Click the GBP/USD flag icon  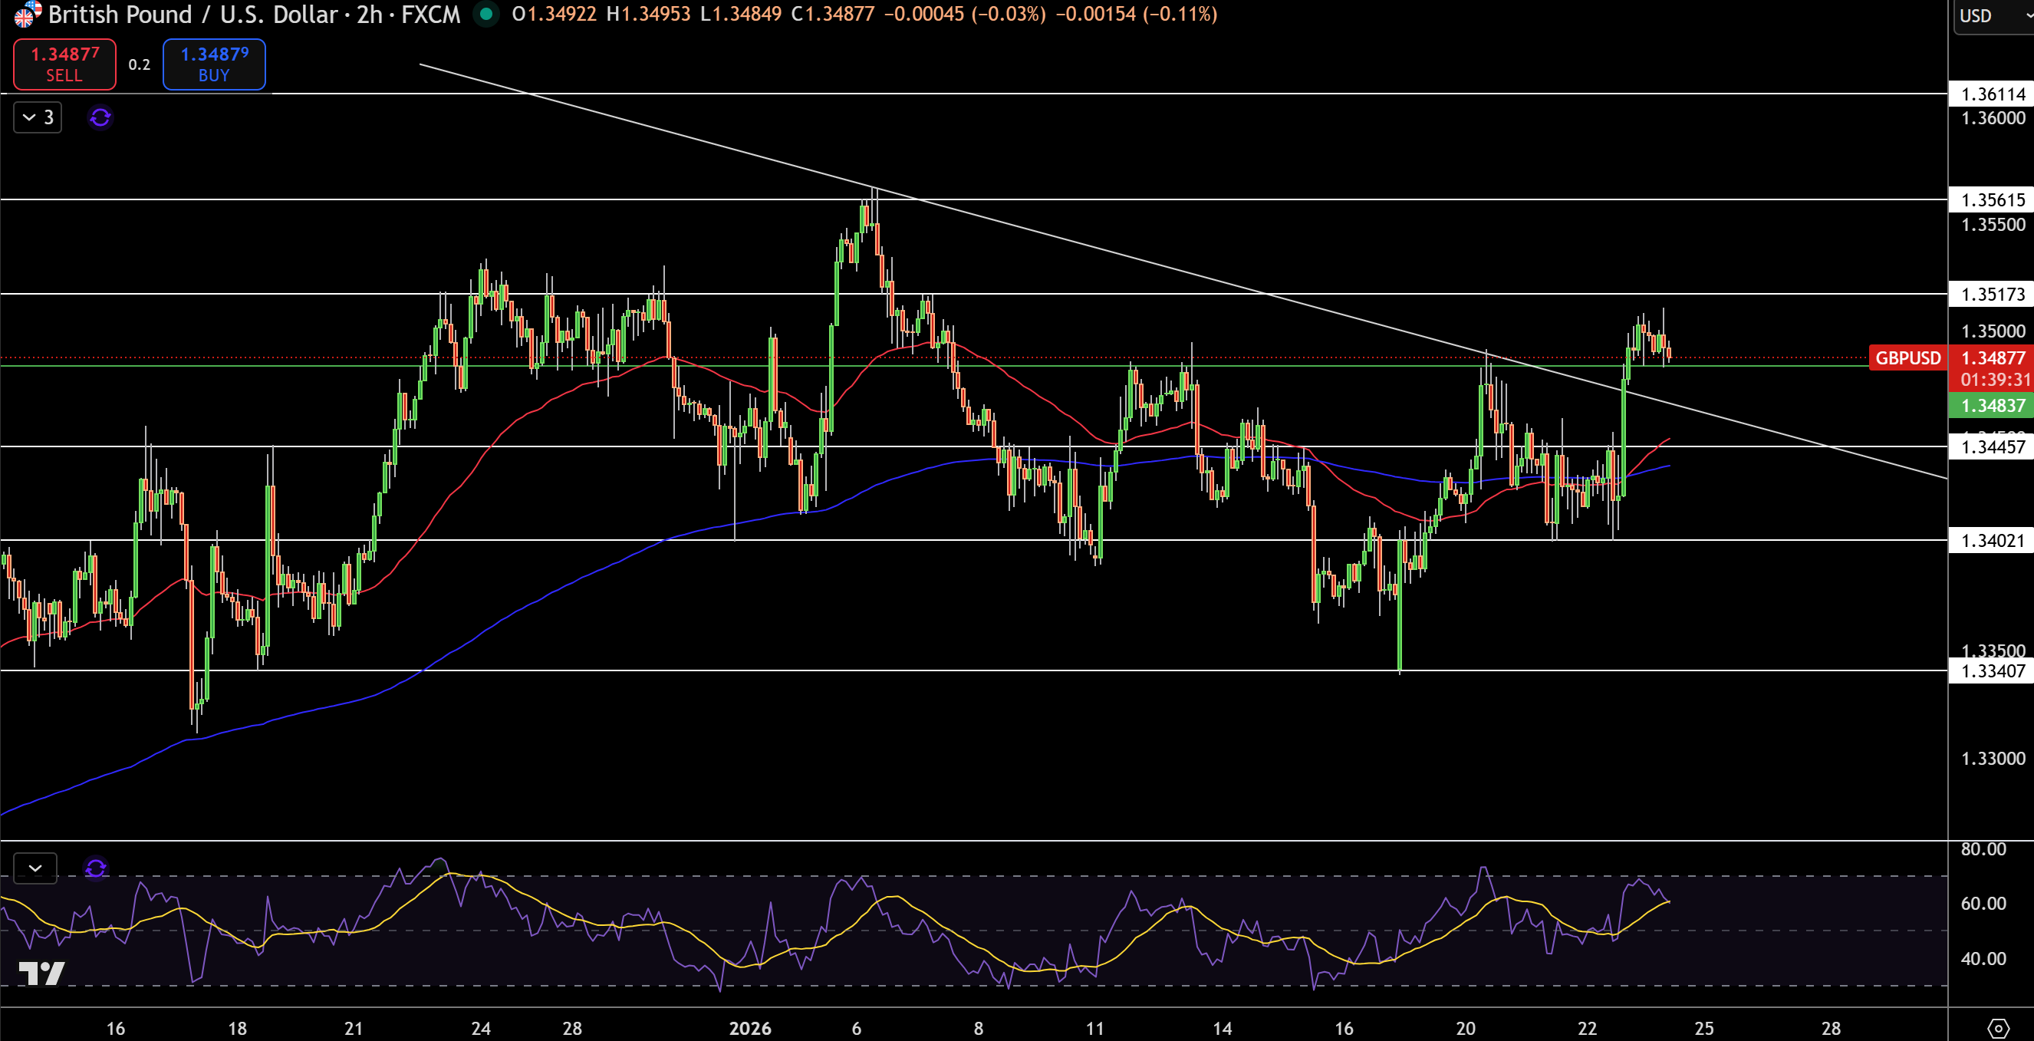(x=27, y=15)
